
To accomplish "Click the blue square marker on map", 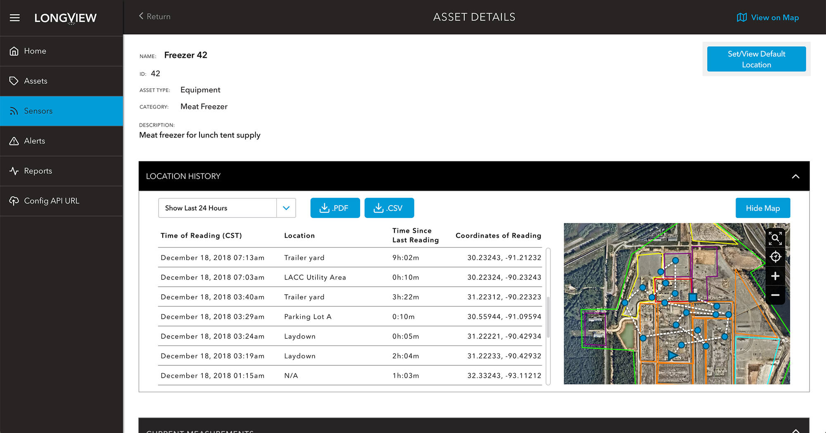I will 693,297.
